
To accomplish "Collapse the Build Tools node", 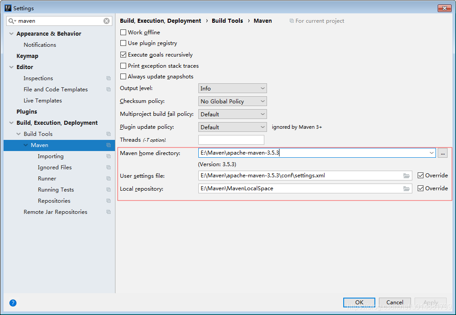I will pos(19,134).
